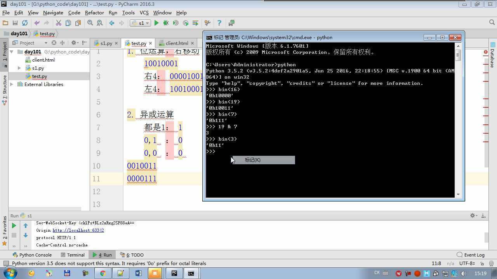Close the test.py editor tab
The image size is (497, 279).
pyautogui.click(x=150, y=43)
